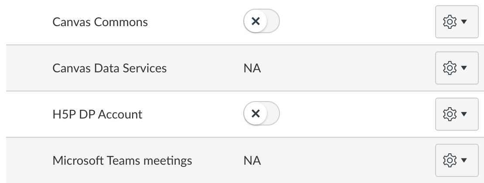This screenshot has height=183, width=484.
Task: Click the right half of the Canvas Commons switch track
Action: click(273, 22)
